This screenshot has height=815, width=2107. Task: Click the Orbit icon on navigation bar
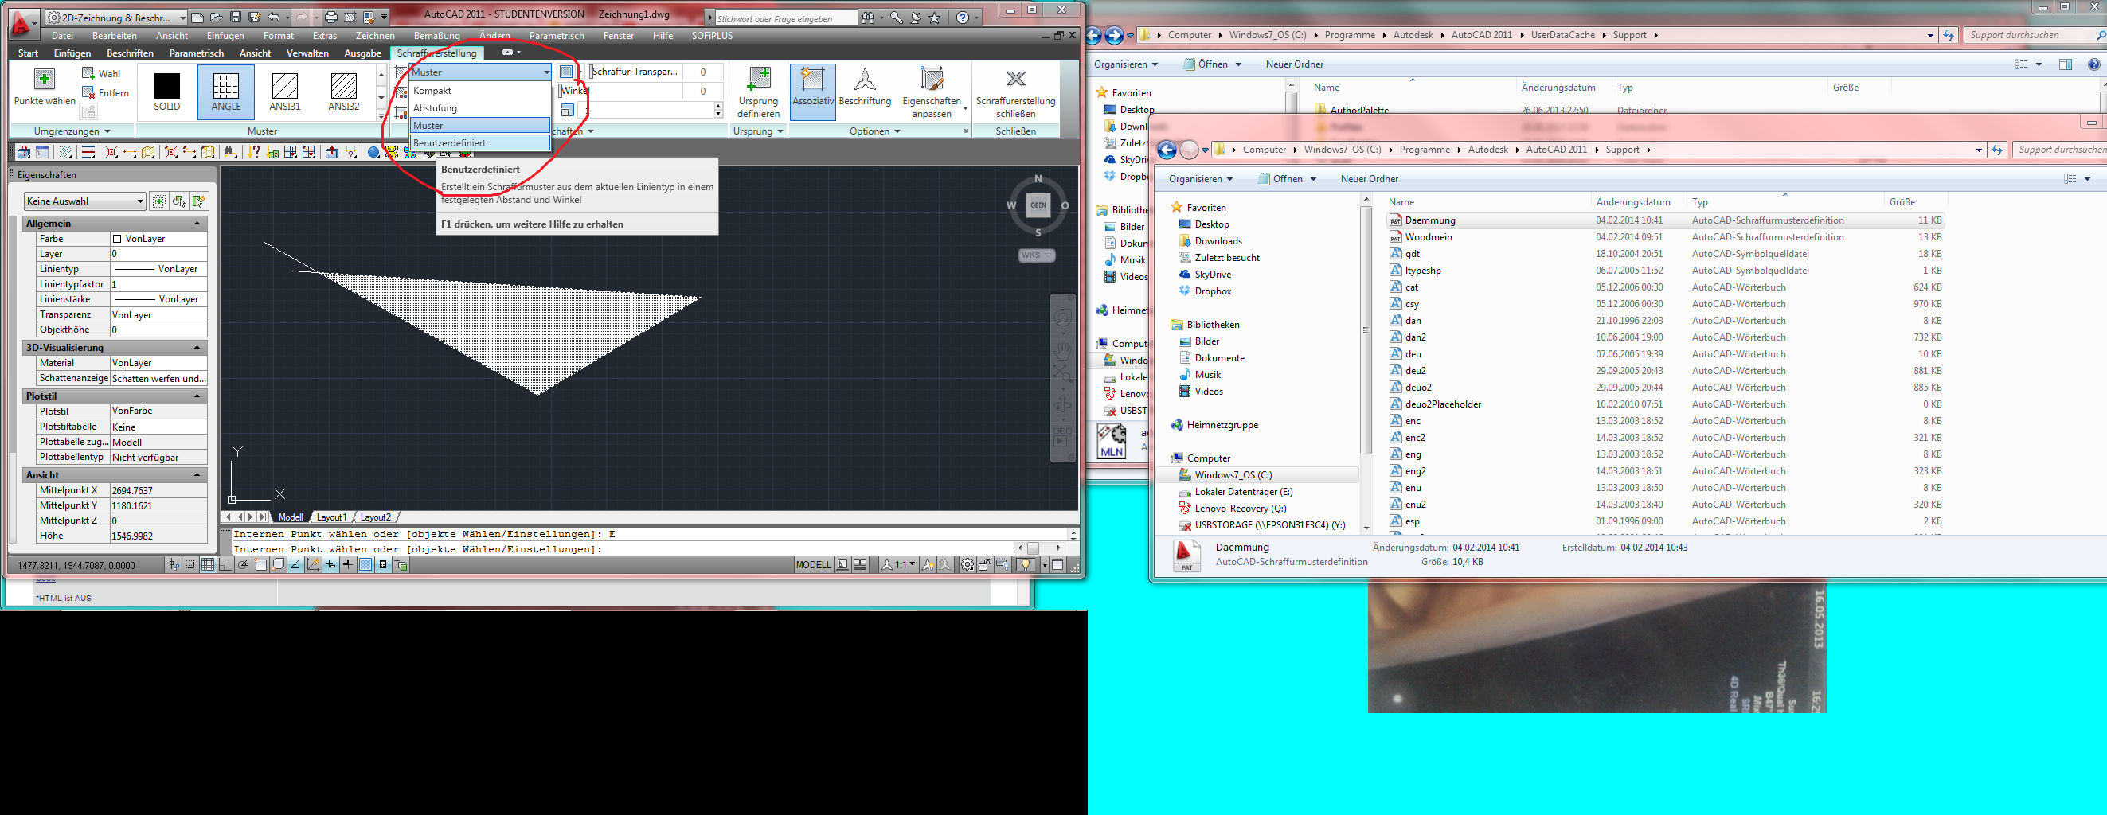coord(1062,404)
